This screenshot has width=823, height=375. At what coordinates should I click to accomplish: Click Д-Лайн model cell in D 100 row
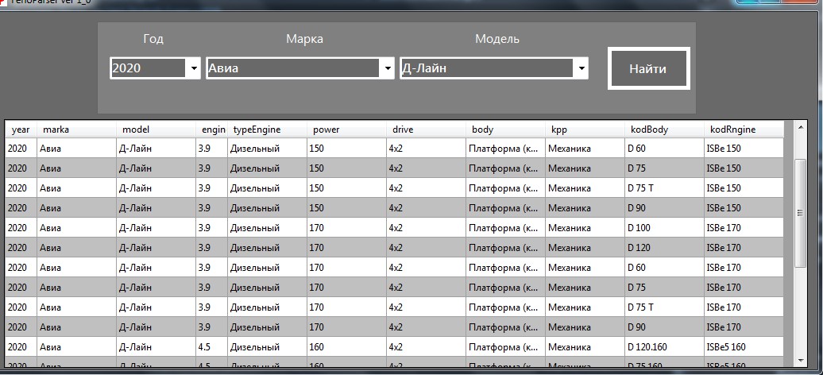[156, 228]
